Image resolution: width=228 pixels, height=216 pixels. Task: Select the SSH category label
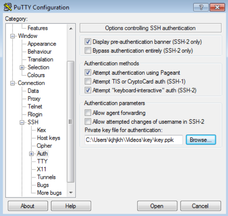(33, 122)
